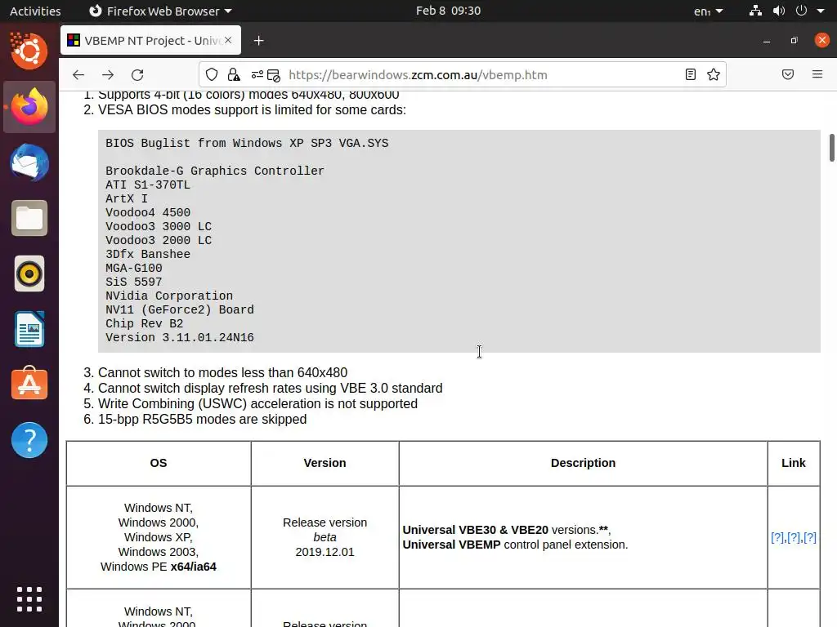Close the VBEMP NT Project tab

tap(228, 40)
